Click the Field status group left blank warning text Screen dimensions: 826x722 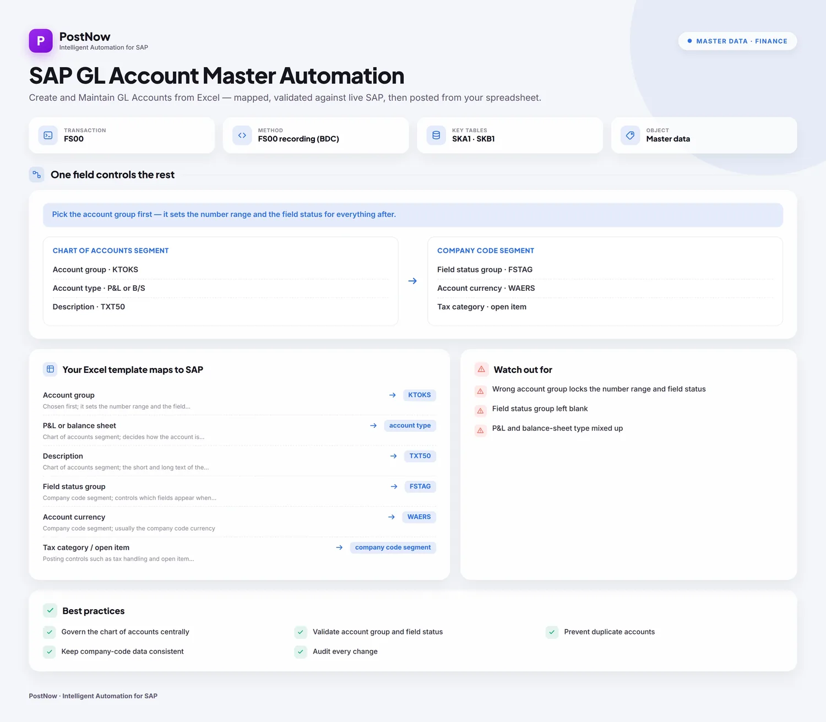click(x=540, y=409)
